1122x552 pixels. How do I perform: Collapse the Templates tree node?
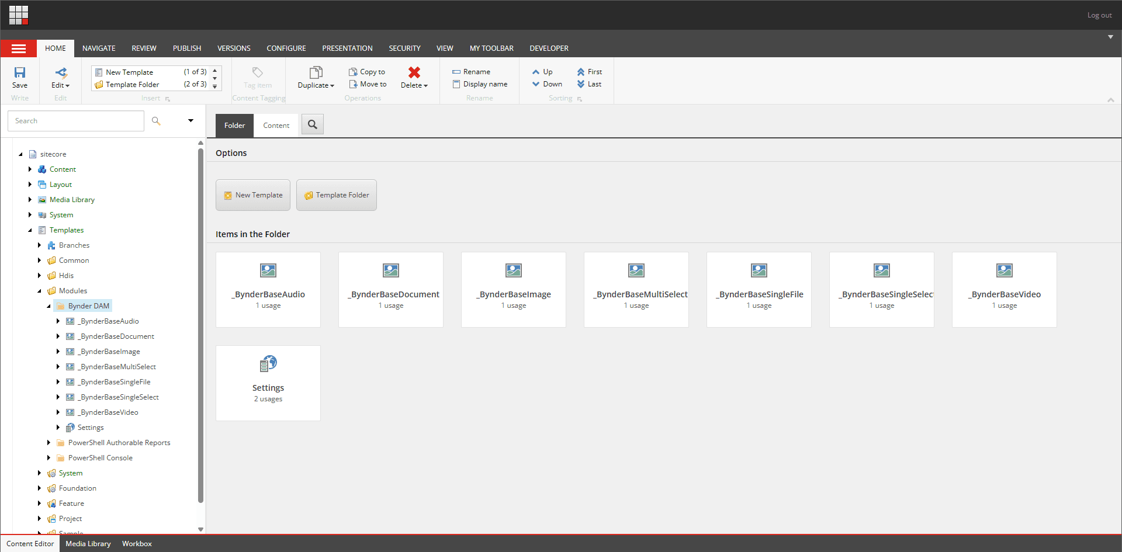(30, 230)
